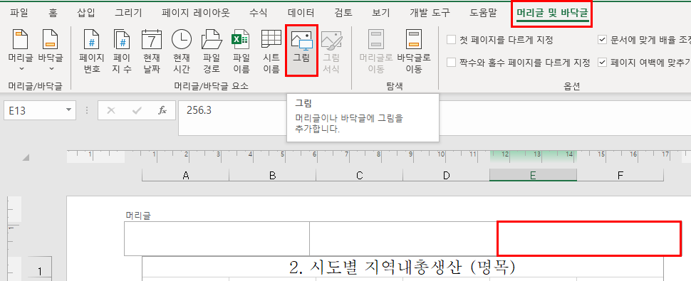Toggle 짝수와 홀수 페이지를 다르게 지정 checkbox
This screenshot has width=691, height=281.
click(x=451, y=63)
